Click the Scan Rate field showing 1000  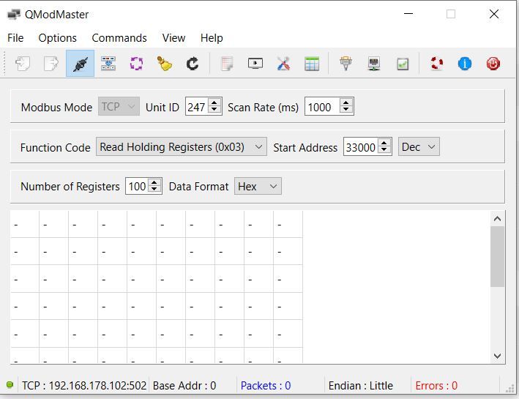point(322,107)
